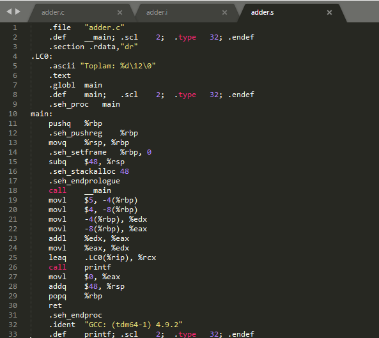379x338 pixels.
Task: Click .seh_pushreg directive
Action: tap(75, 133)
